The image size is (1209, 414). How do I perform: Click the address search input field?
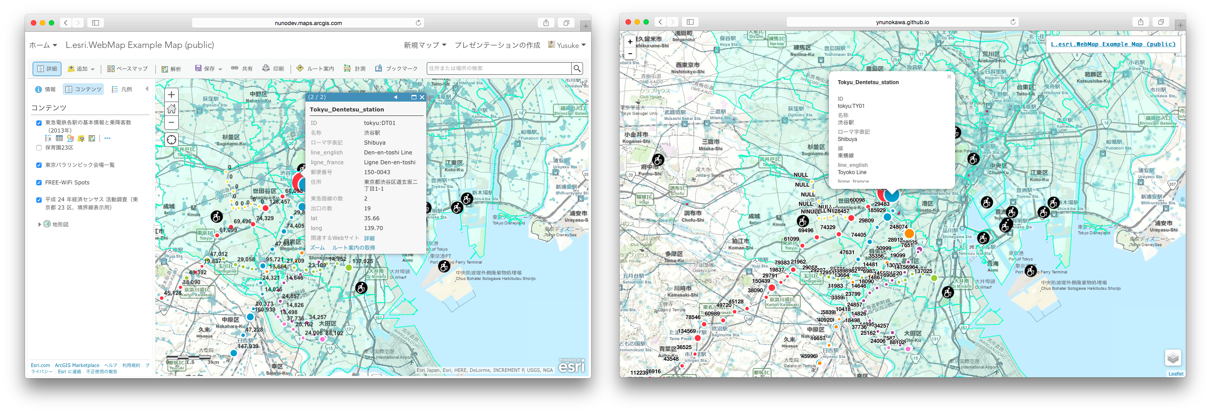coord(498,68)
